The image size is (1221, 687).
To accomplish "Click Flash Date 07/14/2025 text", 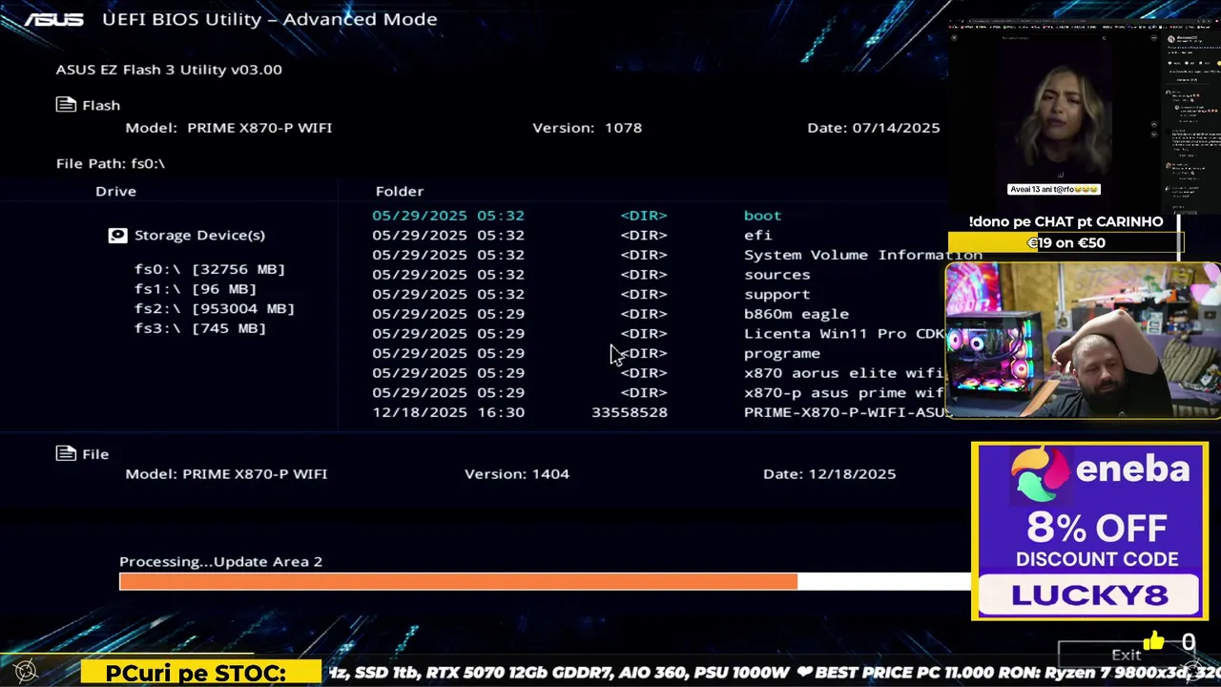I will tap(874, 127).
